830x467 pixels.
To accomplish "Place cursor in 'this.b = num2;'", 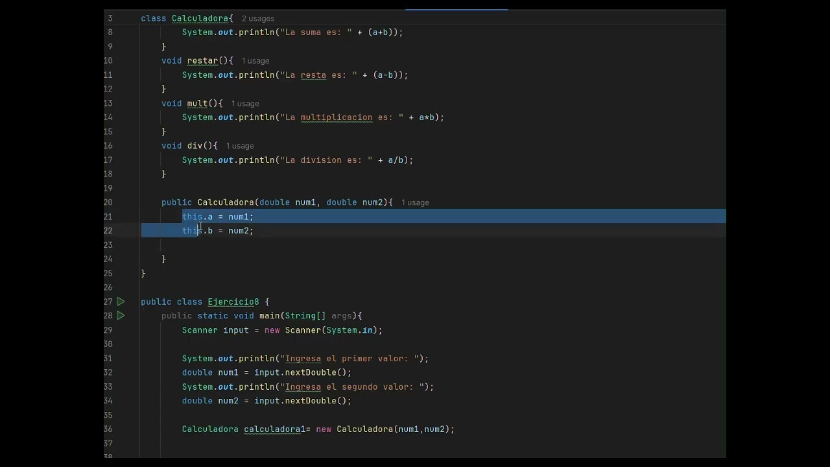I will click(x=218, y=231).
